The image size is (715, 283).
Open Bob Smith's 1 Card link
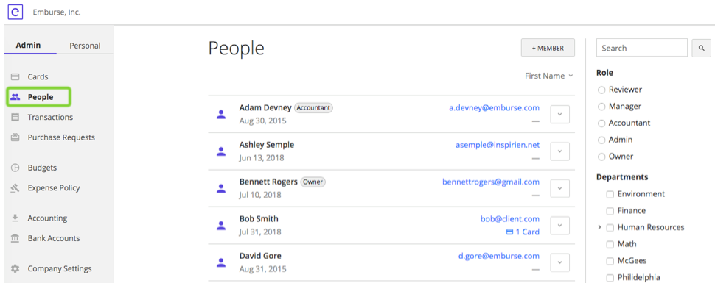[523, 232]
